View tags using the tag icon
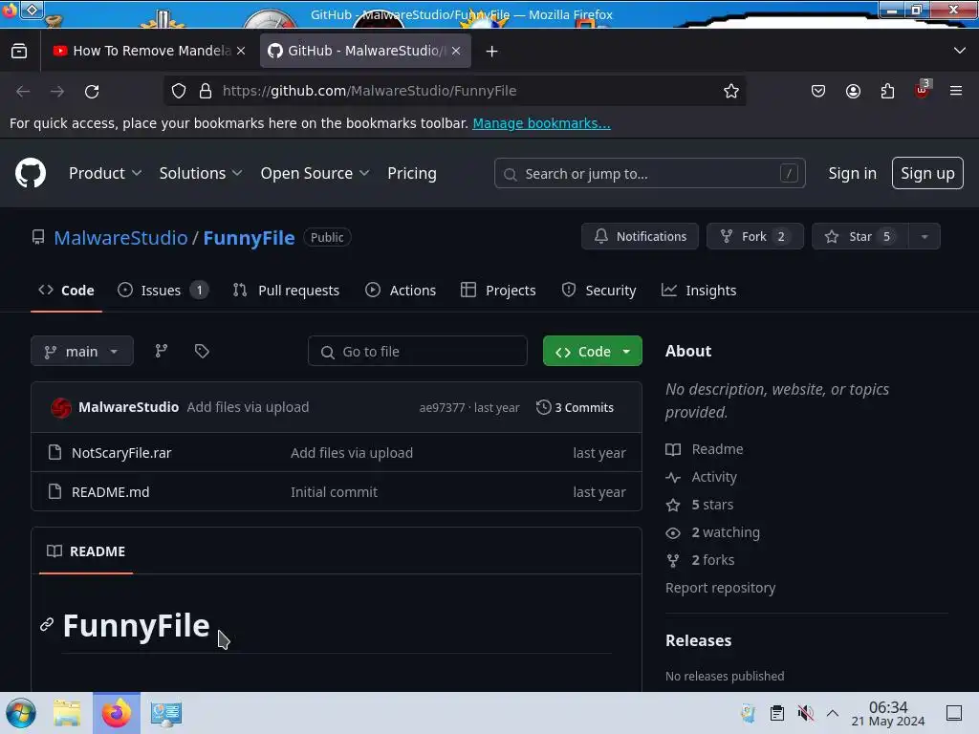Image resolution: width=979 pixels, height=734 pixels. [x=202, y=351]
